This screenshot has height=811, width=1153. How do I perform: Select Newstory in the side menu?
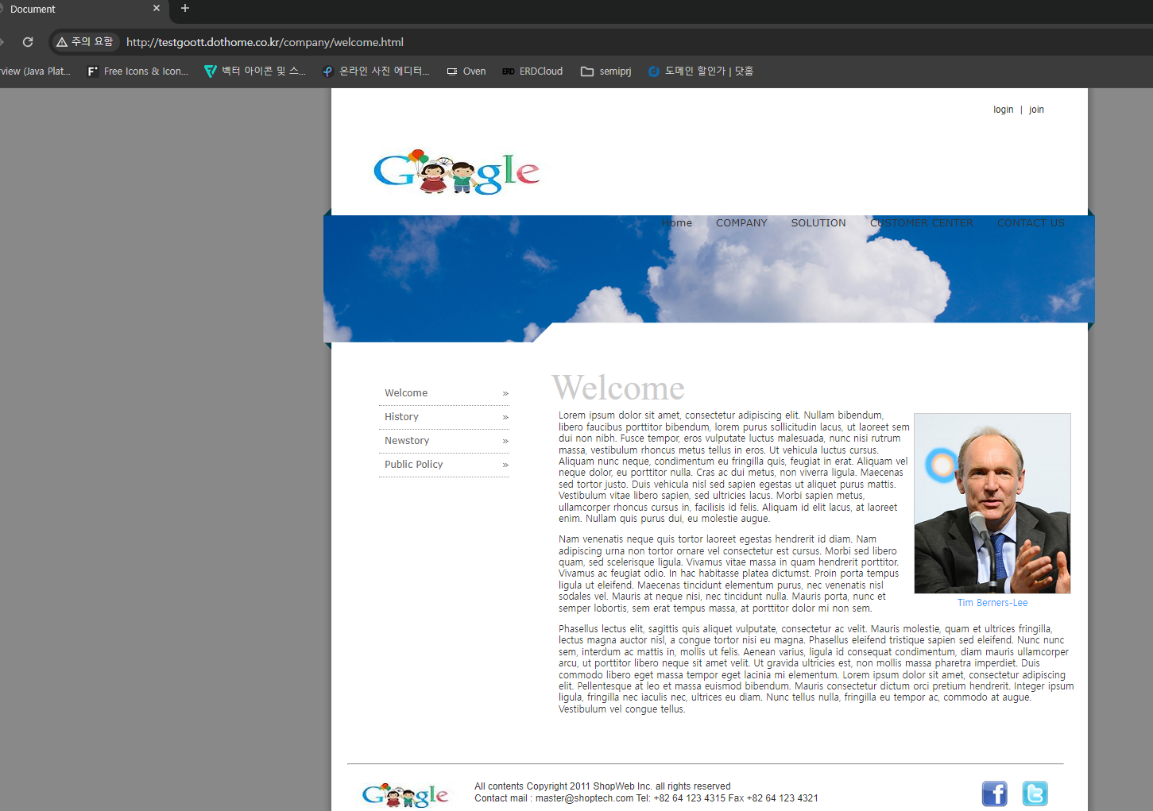tap(407, 441)
